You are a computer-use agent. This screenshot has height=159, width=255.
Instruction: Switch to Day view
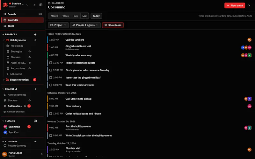coord(76,16)
